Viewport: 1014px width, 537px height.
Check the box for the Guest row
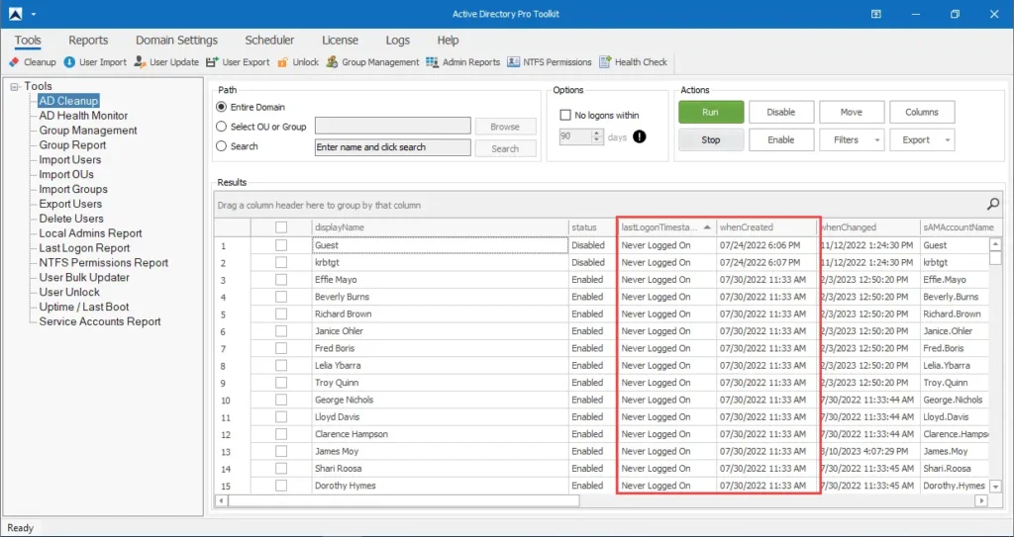(280, 245)
